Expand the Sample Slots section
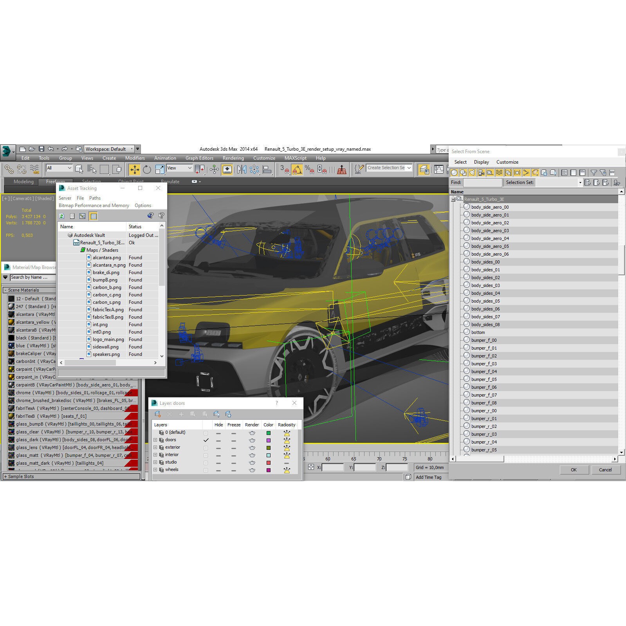 [x=5, y=476]
